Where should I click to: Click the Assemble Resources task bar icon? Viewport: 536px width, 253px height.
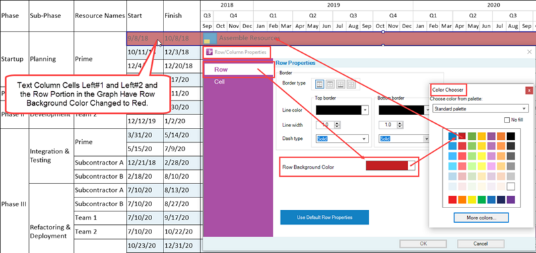pos(210,39)
